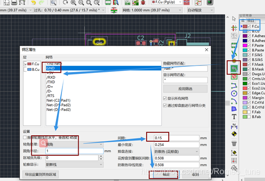Select local ratsnest tool
This screenshot has width=265, height=181.
click(234, 36)
